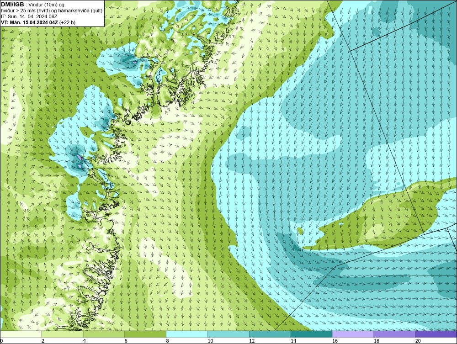Click the legend label '8'

tap(168, 341)
